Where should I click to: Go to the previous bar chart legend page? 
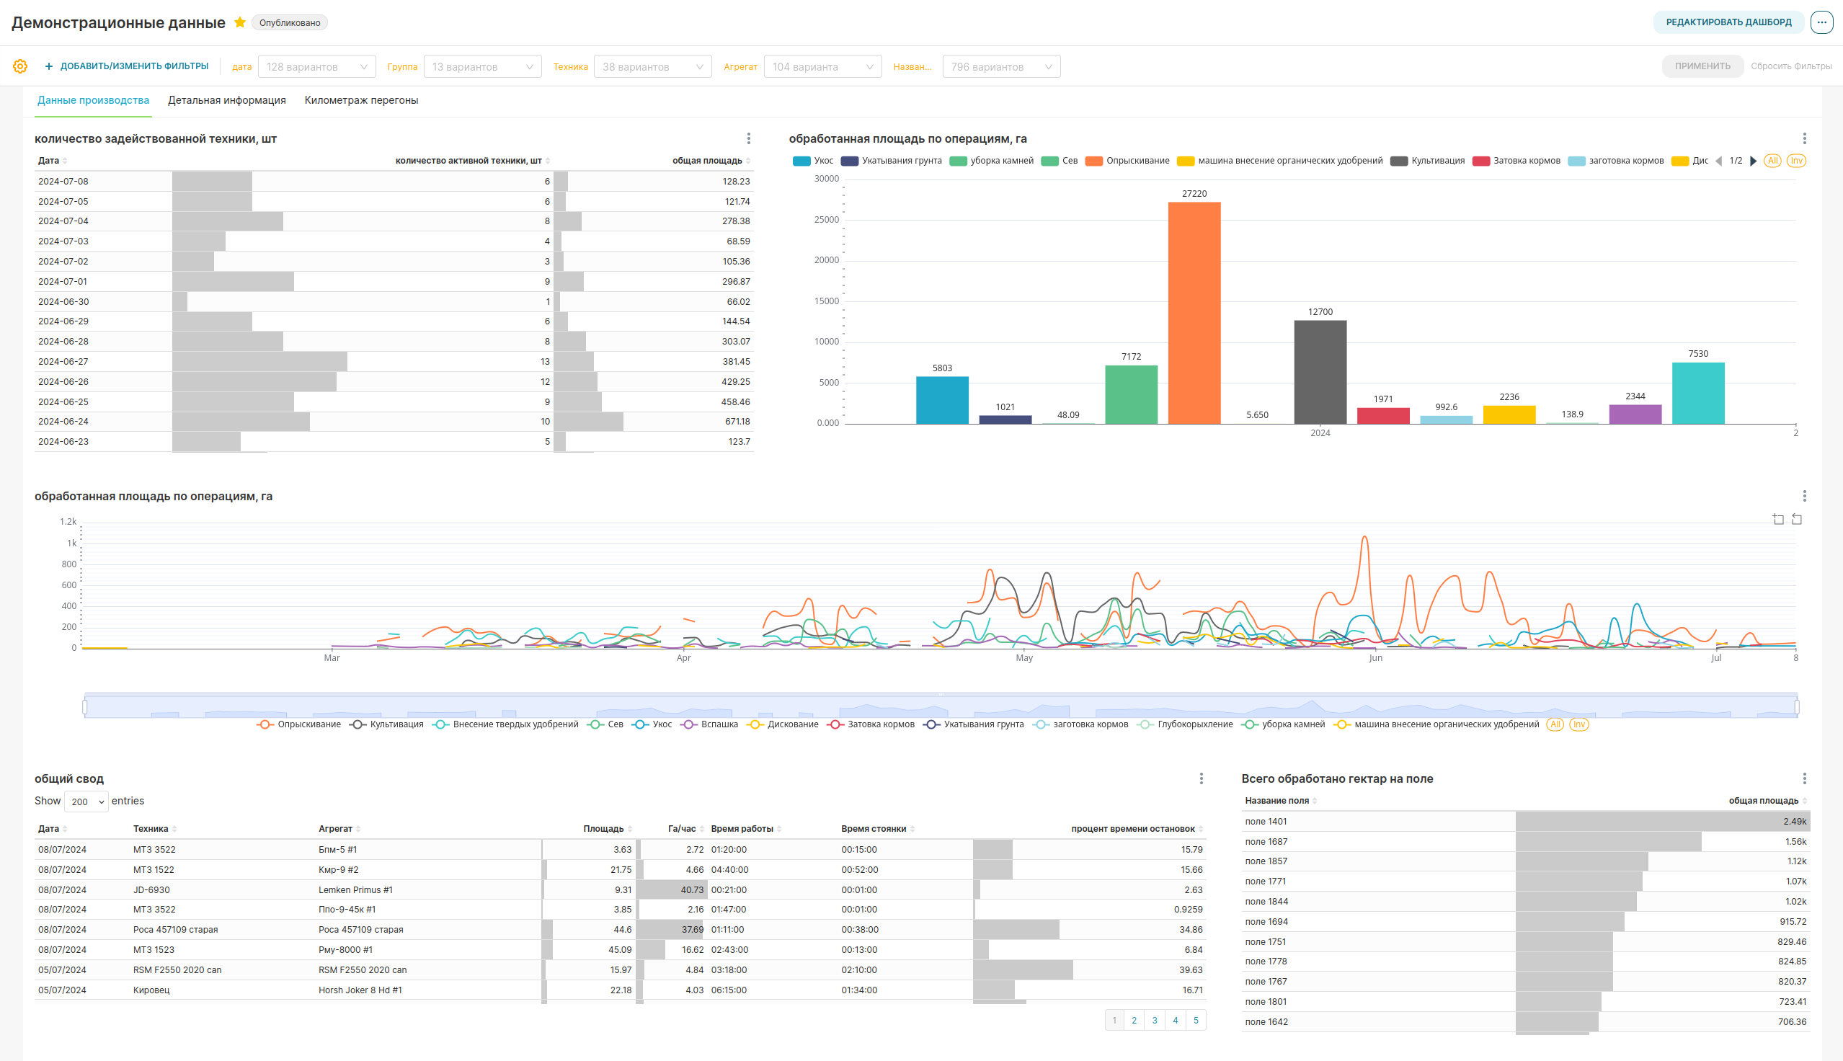[x=1719, y=161]
